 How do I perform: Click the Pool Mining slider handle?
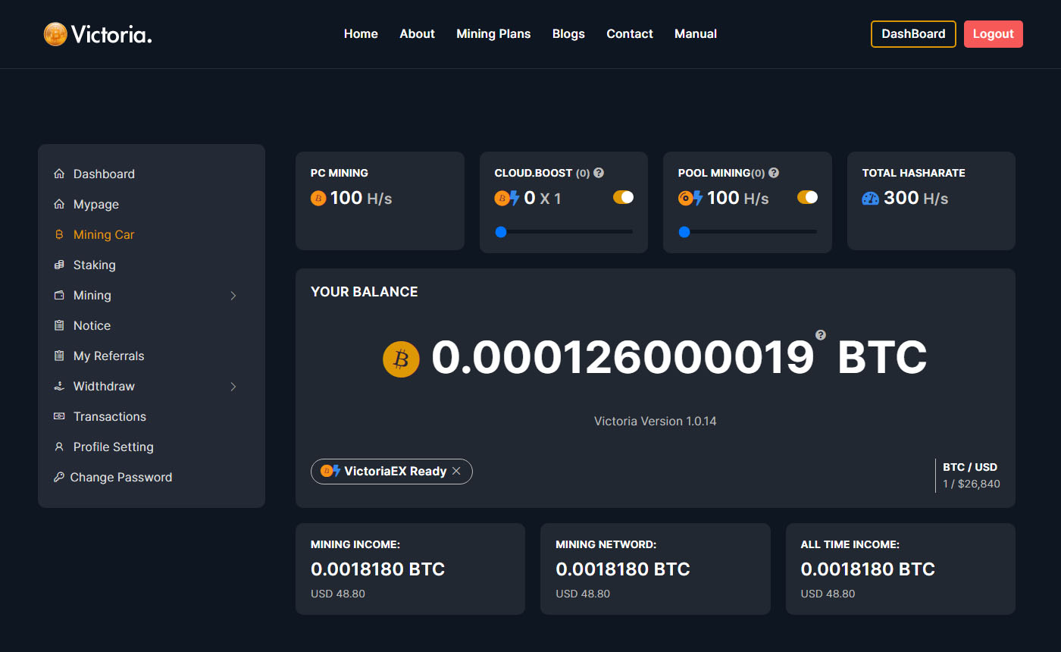(x=684, y=232)
